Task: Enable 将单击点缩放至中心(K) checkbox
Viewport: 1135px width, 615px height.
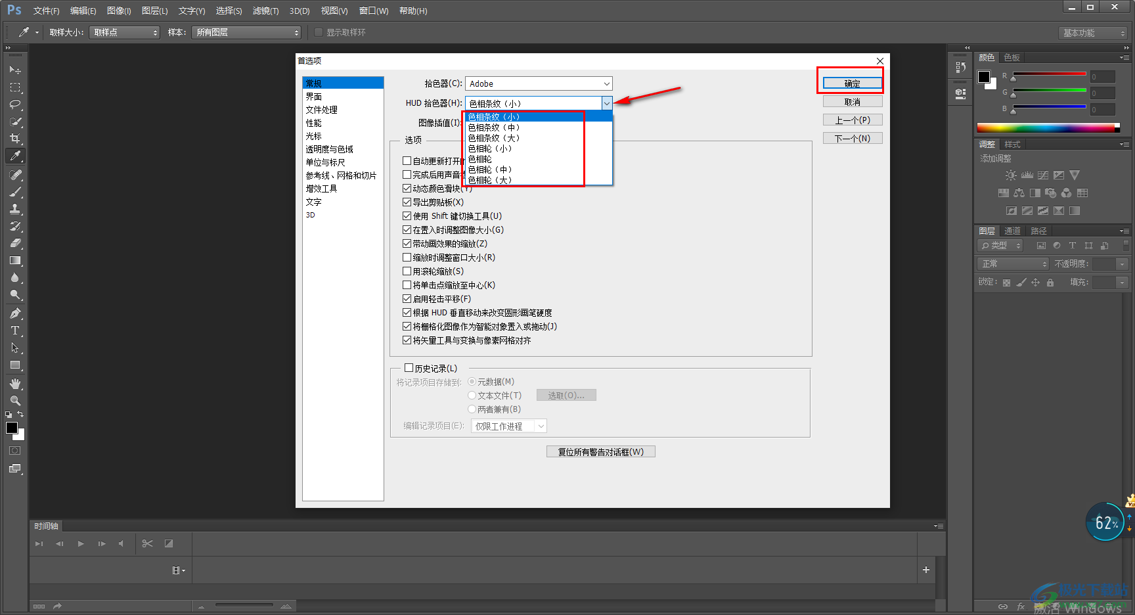Action: point(407,285)
